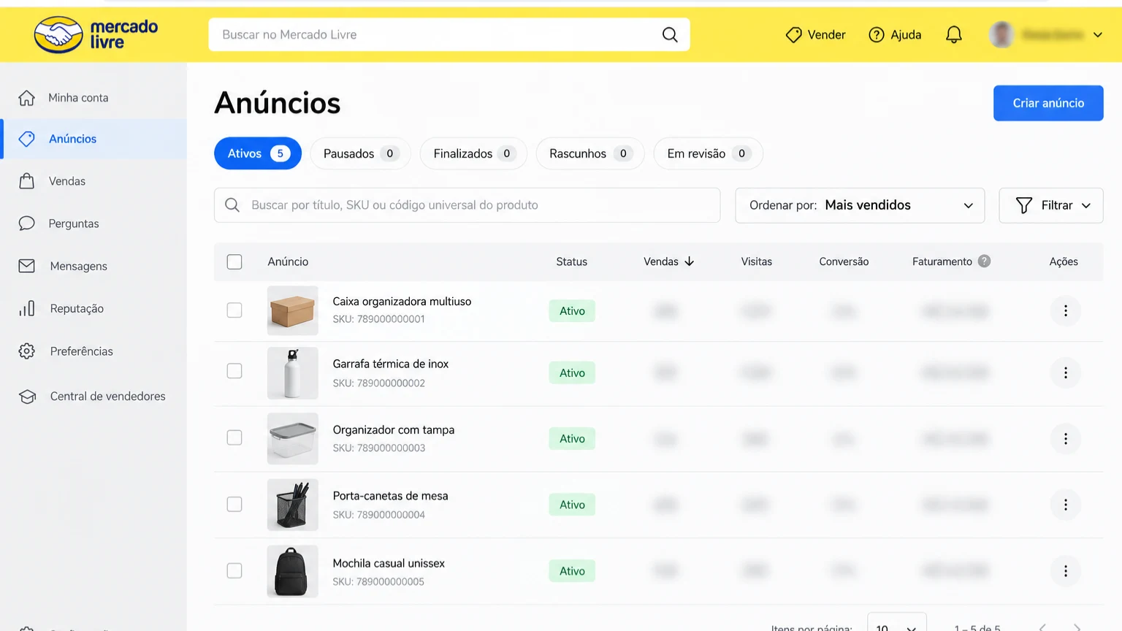Open the Caixa organizadora multiuso listing title
Image resolution: width=1122 pixels, height=631 pixels.
402,301
